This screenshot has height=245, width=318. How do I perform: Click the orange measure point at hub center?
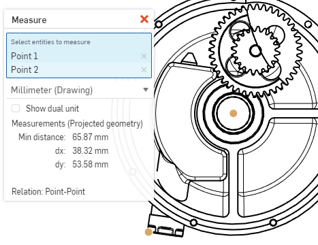tap(234, 113)
